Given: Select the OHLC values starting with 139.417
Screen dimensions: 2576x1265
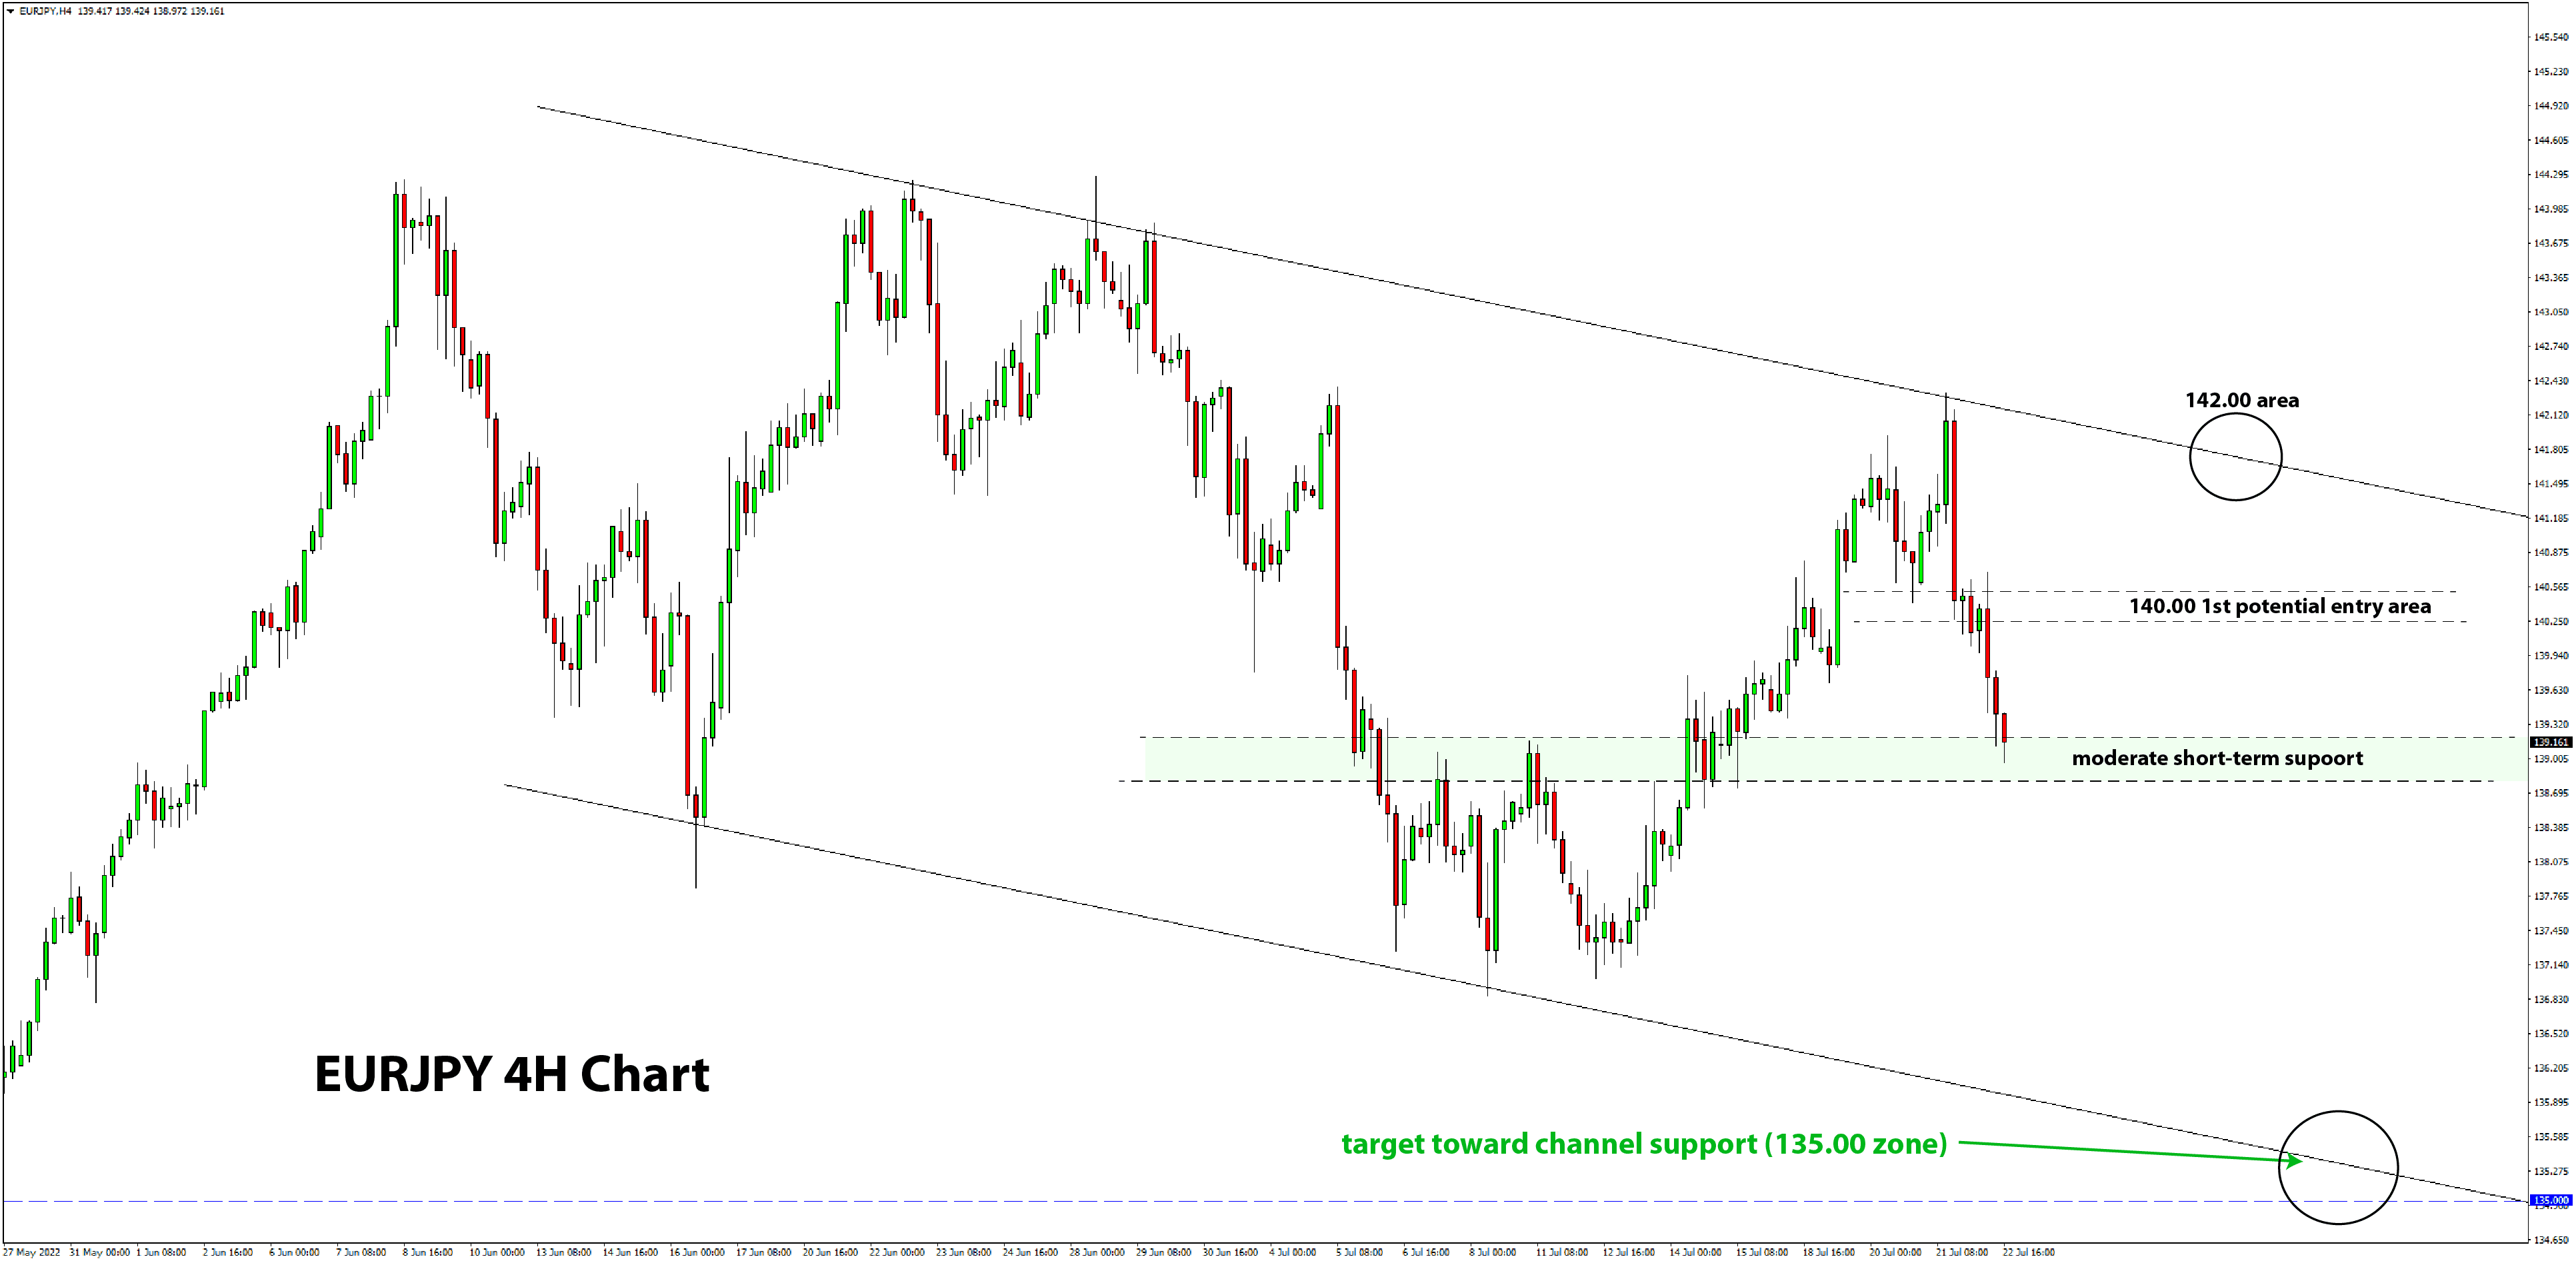Looking at the screenshot, I should tap(151, 11).
